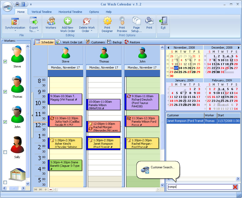Uncheck the Thomas worker checkbox
The image size is (242, 198).
click(x=5, y=92)
